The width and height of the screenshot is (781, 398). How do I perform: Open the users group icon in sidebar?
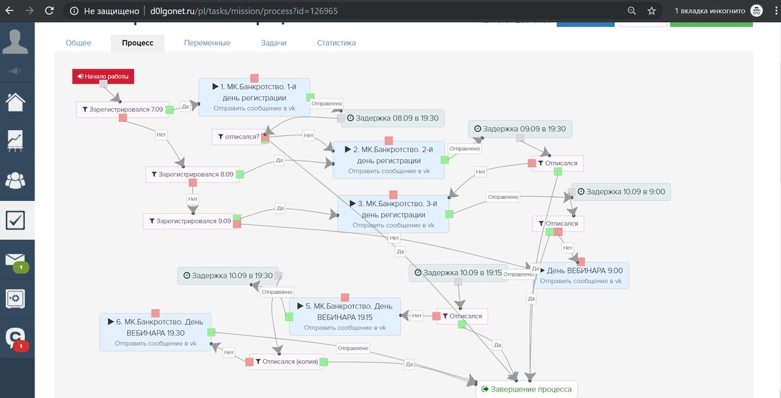click(16, 180)
